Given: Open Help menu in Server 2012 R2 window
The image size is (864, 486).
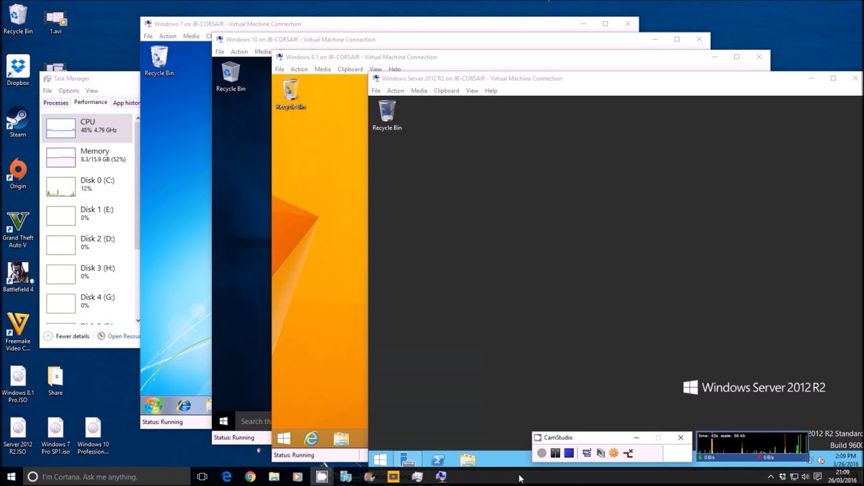Looking at the screenshot, I should 491,90.
